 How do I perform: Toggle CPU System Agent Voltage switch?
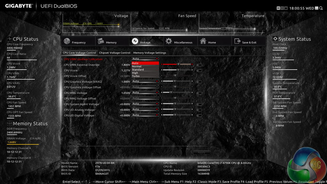[x=199, y=104]
